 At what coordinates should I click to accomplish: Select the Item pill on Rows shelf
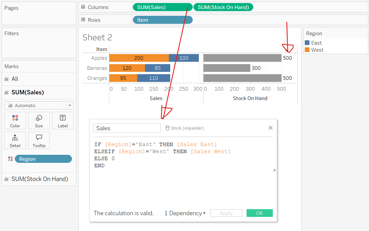[162, 20]
